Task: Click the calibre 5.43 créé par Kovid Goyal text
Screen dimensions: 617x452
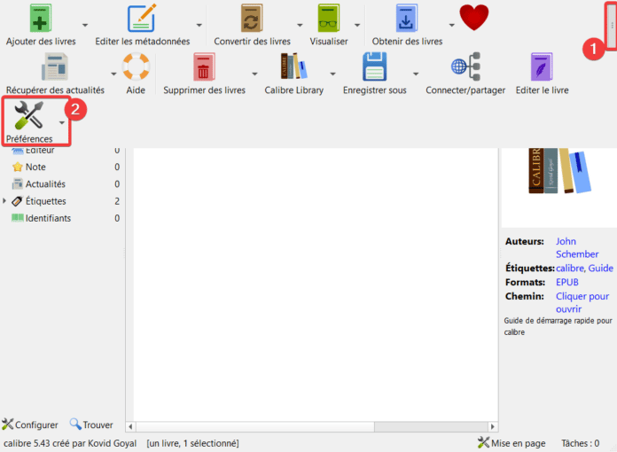Action: 70,443
